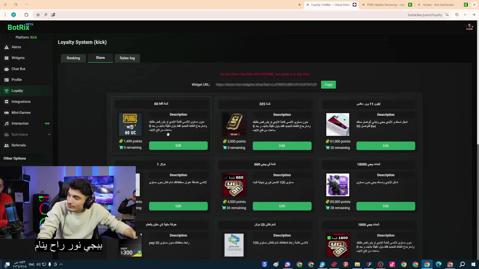Open a new browser tab
The width and height of the screenshot is (479, 269).
[x=299, y=5]
